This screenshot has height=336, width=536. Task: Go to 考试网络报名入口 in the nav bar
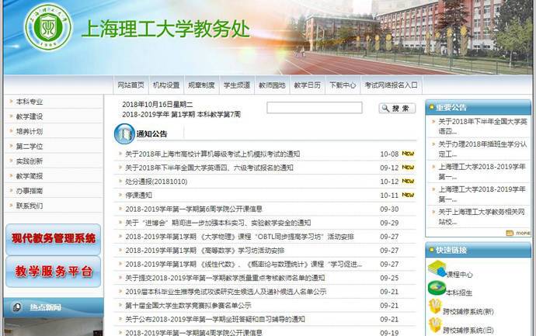coord(391,85)
